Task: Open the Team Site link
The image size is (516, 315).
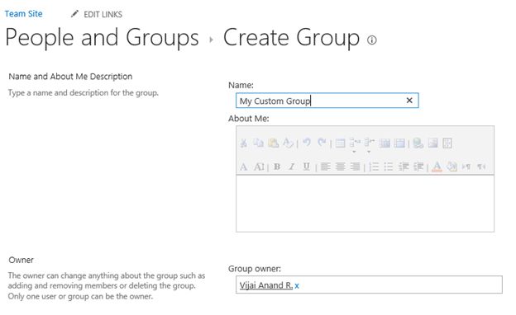Action: coord(23,14)
